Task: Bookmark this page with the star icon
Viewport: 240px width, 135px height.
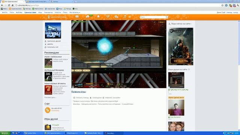Action: coord(222,5)
